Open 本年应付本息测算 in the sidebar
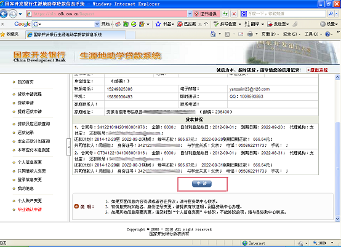The width and height of the screenshot is (341, 247). (x=34, y=150)
